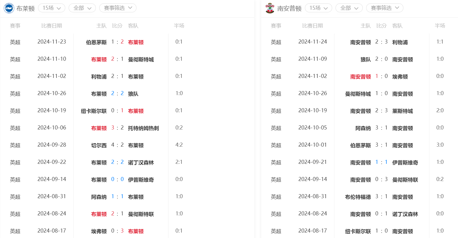Click date 2024-11-24 in Southampton panel

pos(313,42)
